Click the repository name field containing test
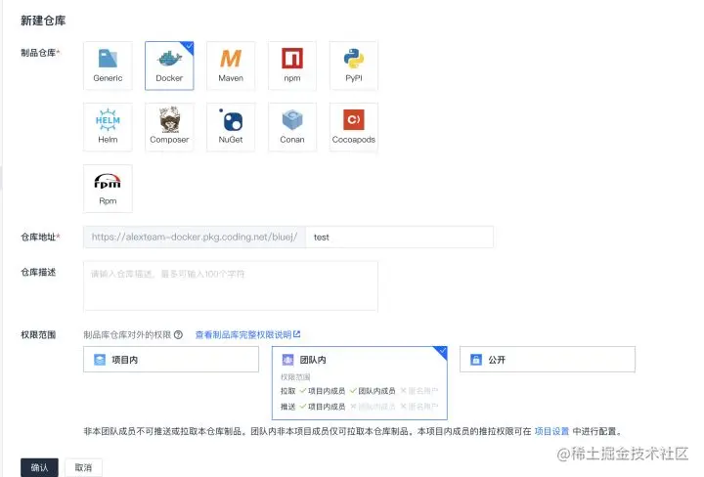Viewport: 704px width, 477px height. point(400,237)
